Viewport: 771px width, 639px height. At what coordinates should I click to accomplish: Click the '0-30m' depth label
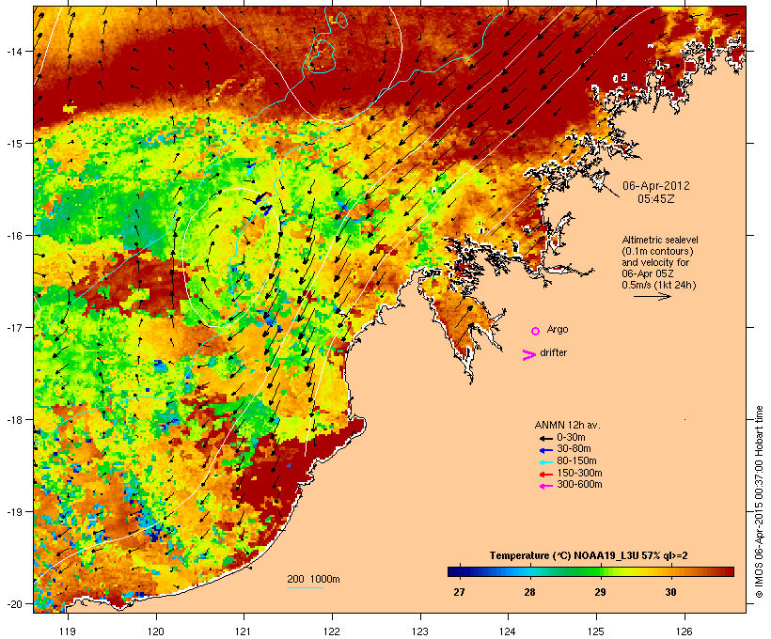click(x=571, y=438)
